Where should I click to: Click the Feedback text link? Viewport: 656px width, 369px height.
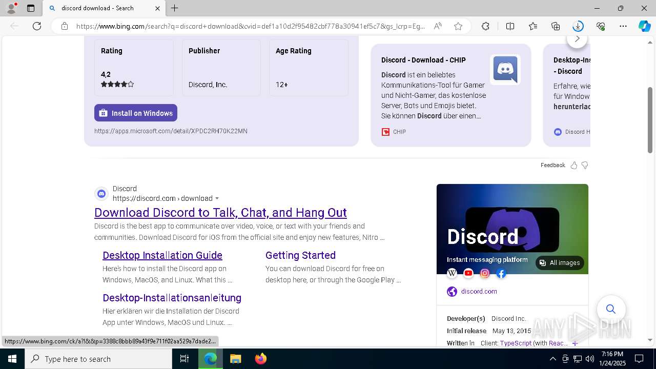pyautogui.click(x=552, y=165)
